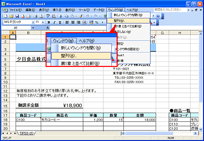Choose 第1章 と並べて比較(B) menu item
The image size is (204, 141).
tap(129, 26)
